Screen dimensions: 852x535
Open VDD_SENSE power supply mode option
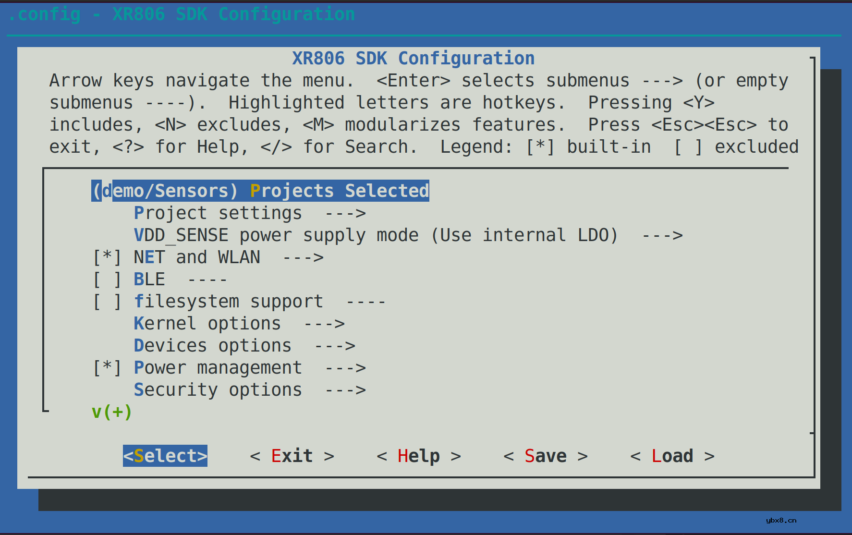click(375, 235)
